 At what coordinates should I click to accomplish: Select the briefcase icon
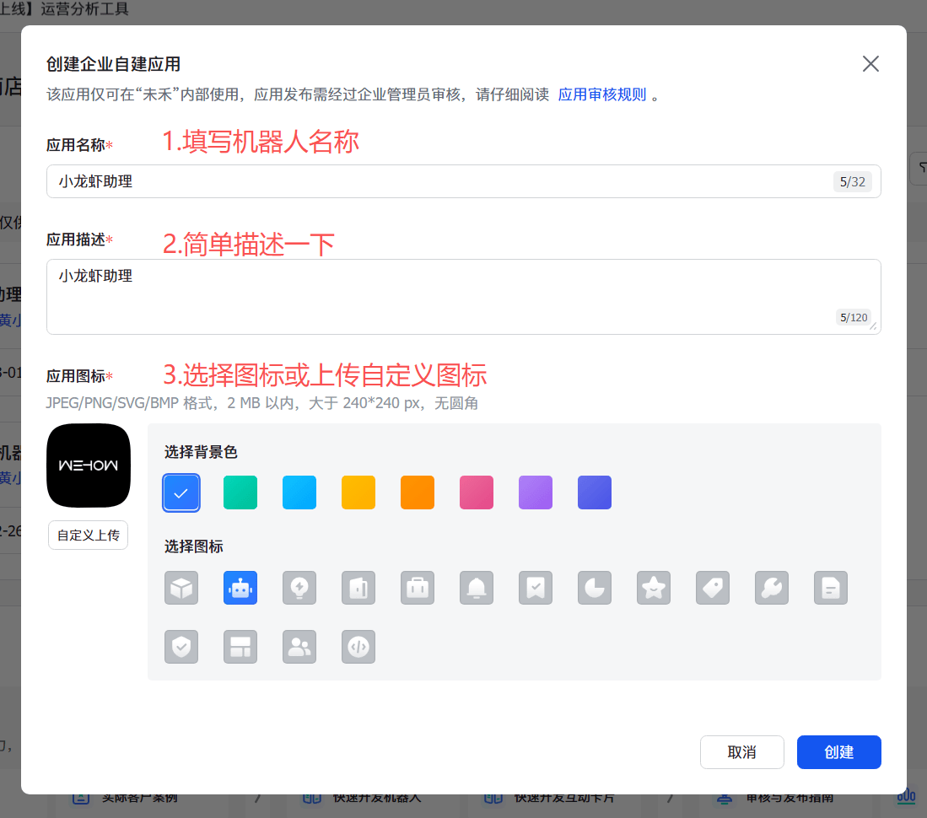418,588
